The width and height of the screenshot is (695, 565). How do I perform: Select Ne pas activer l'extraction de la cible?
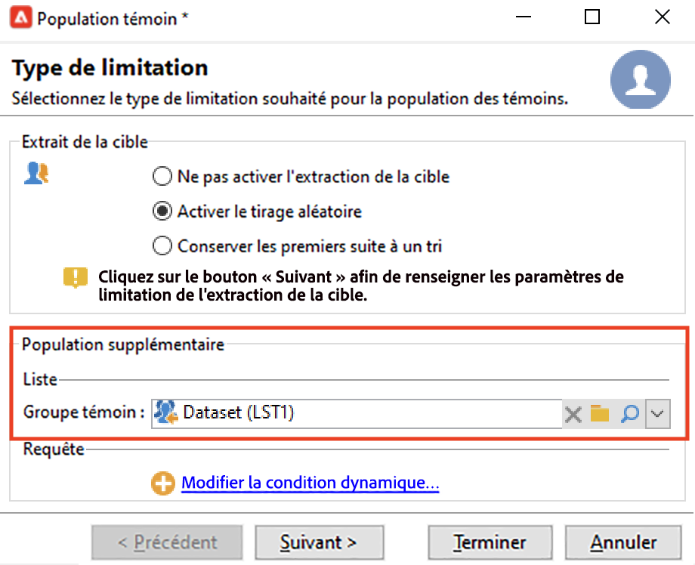click(162, 178)
